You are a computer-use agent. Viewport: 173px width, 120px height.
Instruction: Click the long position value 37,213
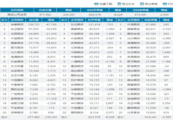(x=94, y=48)
